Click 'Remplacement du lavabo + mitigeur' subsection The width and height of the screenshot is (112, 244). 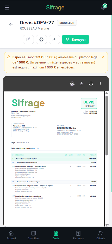(54, 182)
